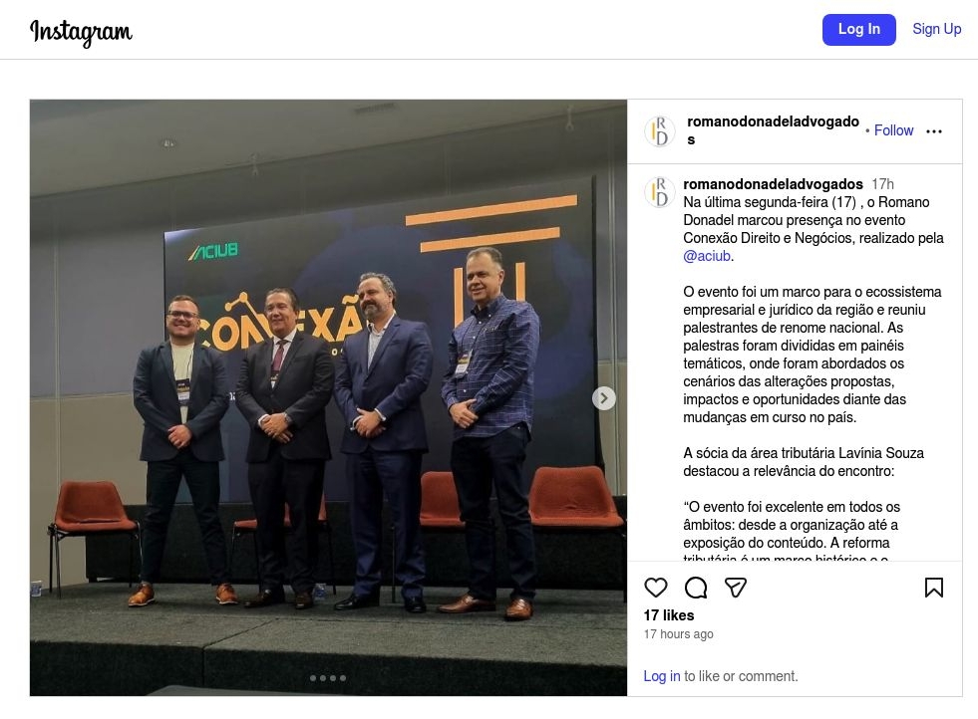Click the Log In button
Viewport: 978px width, 719px height.
(x=859, y=29)
